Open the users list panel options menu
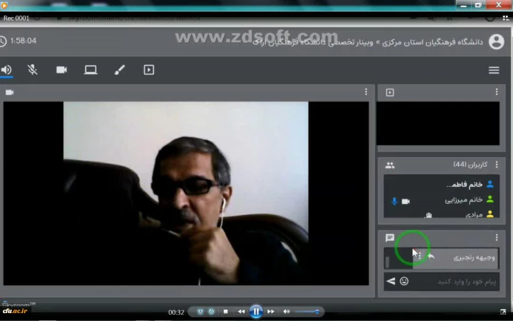513x321 pixels. [496, 165]
